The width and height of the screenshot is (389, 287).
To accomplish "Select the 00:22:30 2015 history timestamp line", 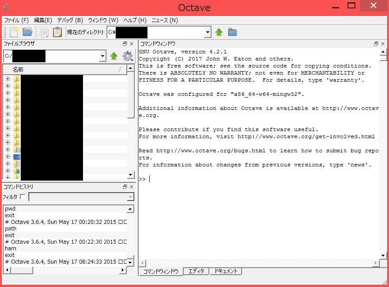I will coord(65,242).
